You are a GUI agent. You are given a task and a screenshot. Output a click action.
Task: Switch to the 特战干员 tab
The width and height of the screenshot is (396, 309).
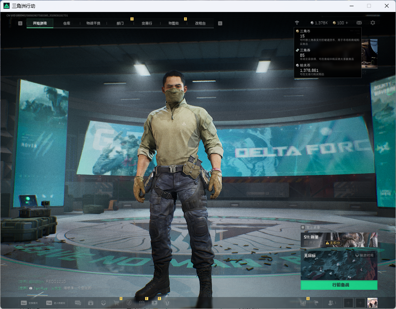pos(93,23)
